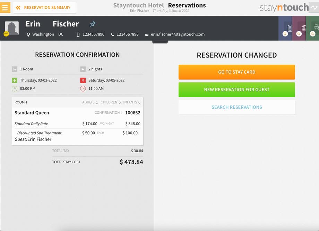Click the pin icon beside Fischer

click(93, 24)
